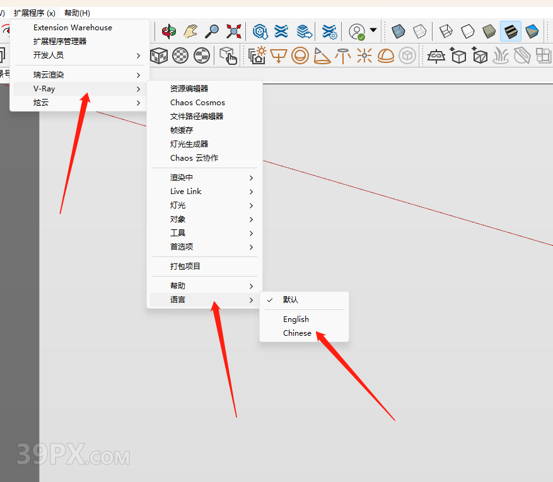Select the checked 默认 language option
This screenshot has height=482, width=553.
[x=304, y=300]
